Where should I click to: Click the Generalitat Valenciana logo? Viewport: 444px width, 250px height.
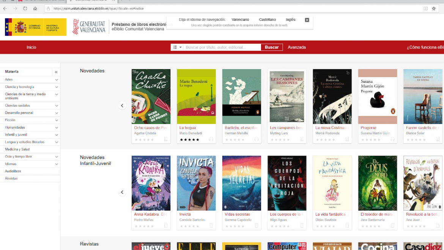click(89, 27)
